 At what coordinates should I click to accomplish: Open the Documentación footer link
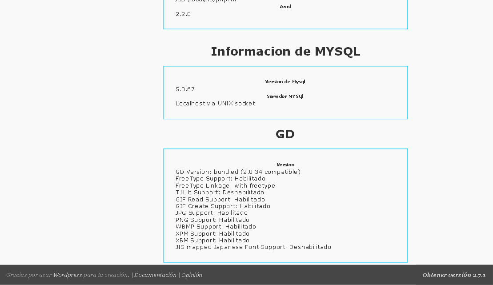point(155,275)
